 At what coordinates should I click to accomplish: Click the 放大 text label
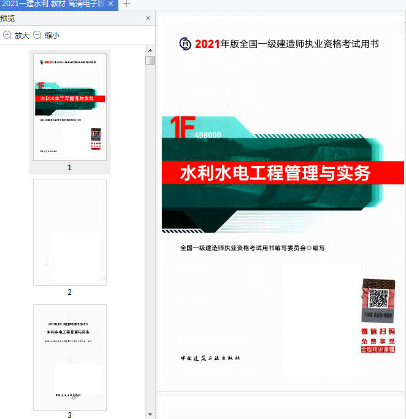tap(22, 35)
